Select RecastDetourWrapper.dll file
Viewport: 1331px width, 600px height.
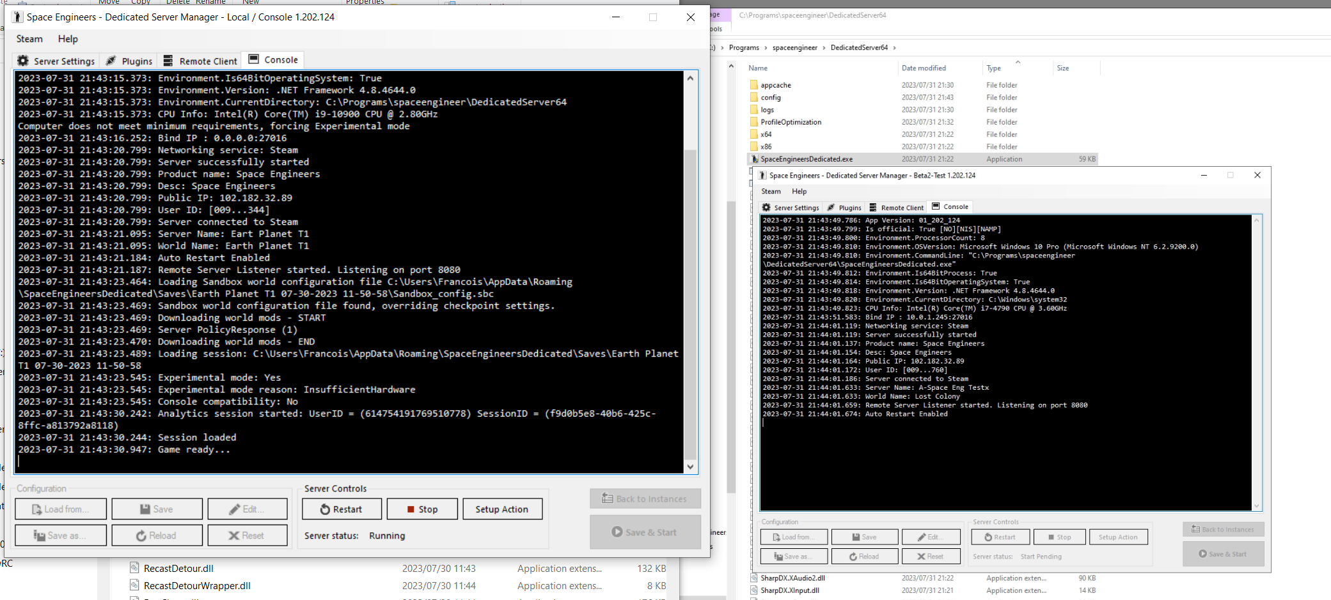pos(197,585)
